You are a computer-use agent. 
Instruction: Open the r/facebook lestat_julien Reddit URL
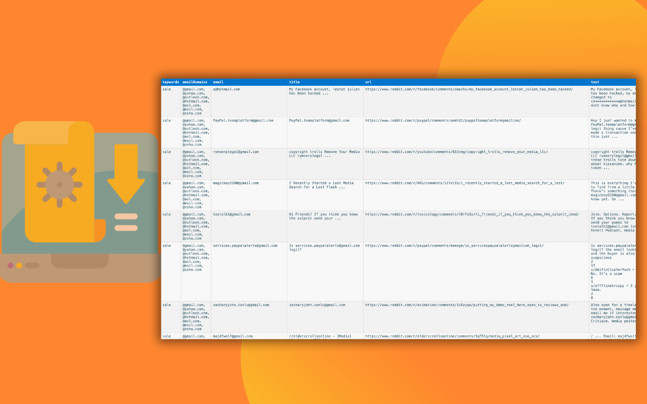tap(469, 89)
